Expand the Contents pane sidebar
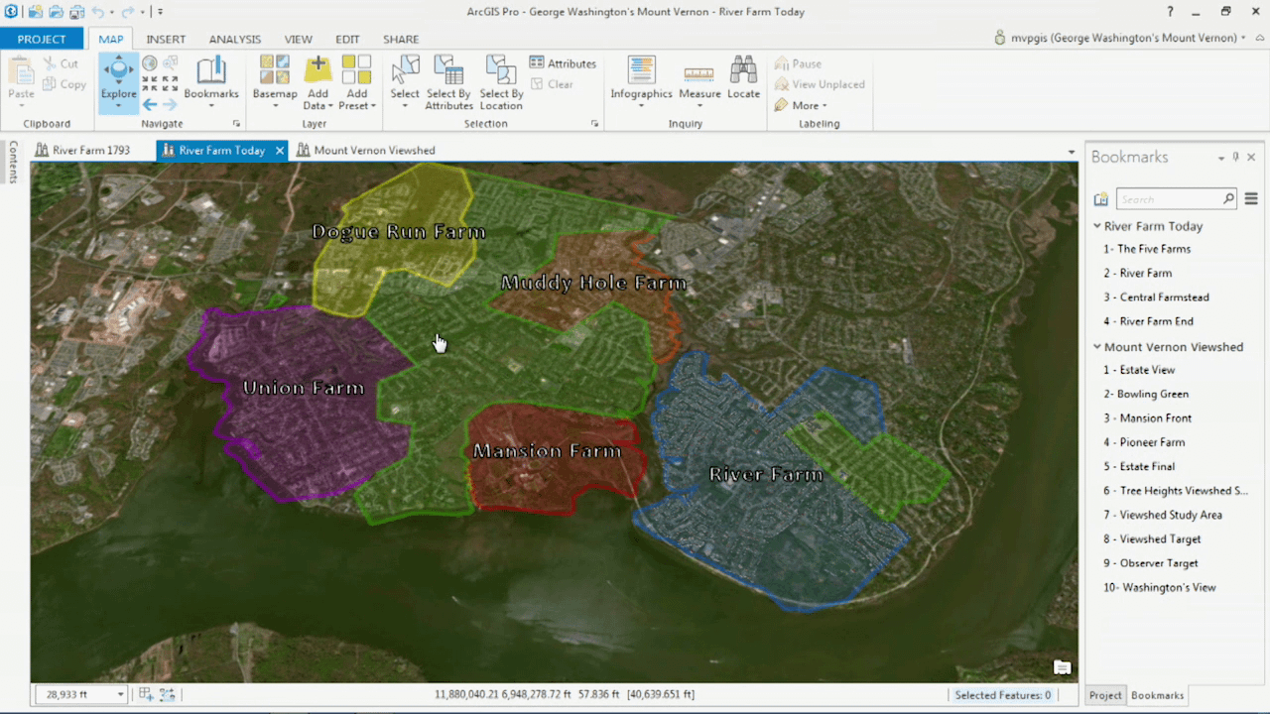This screenshot has height=714, width=1270. pos(13,162)
